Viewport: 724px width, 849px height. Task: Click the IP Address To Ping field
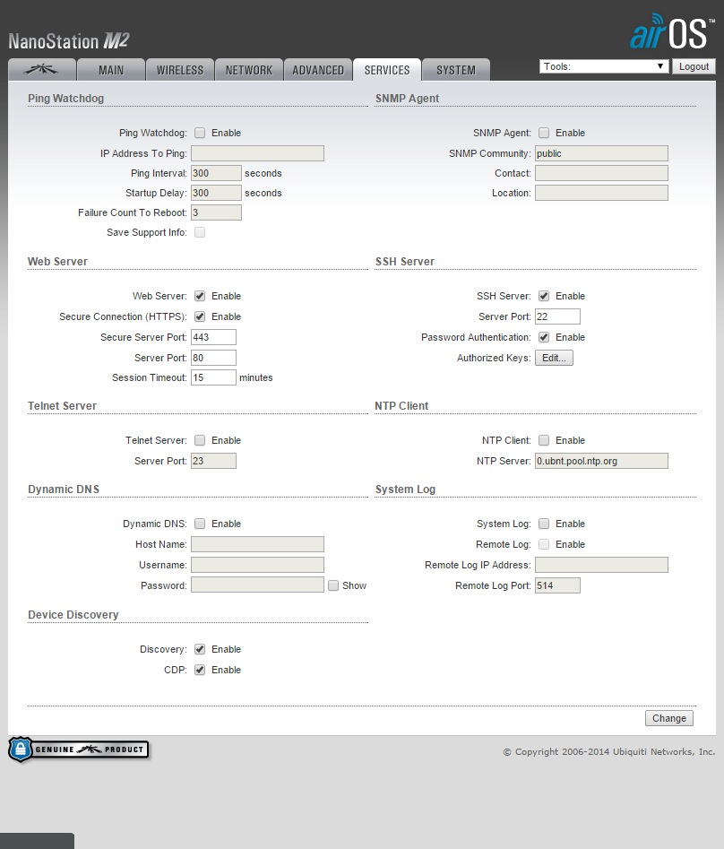(x=257, y=153)
